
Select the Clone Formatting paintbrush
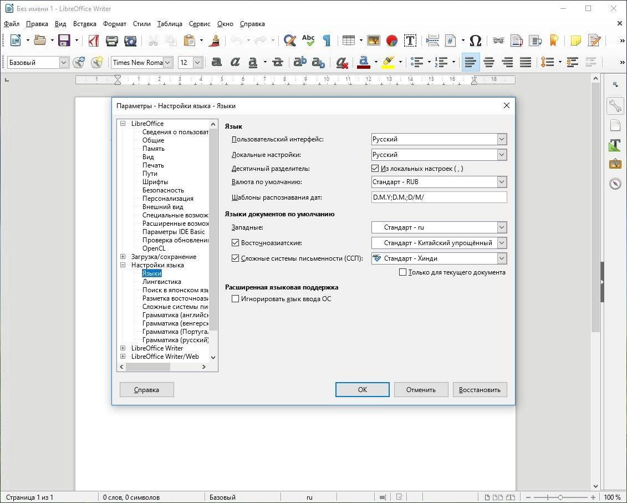[x=215, y=40]
